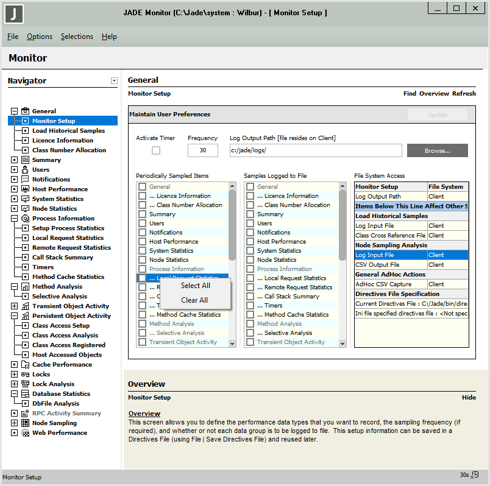490x486 pixels.
Task: Click the Node Sampling grid icon
Action: pyautogui.click(x=26, y=423)
